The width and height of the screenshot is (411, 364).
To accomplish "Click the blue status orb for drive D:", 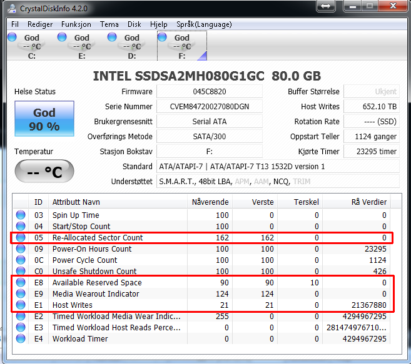I will [x=112, y=37].
